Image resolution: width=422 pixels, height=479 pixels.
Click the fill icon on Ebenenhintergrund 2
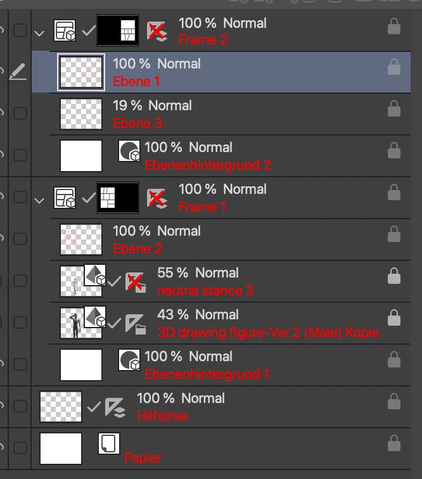pos(129,151)
